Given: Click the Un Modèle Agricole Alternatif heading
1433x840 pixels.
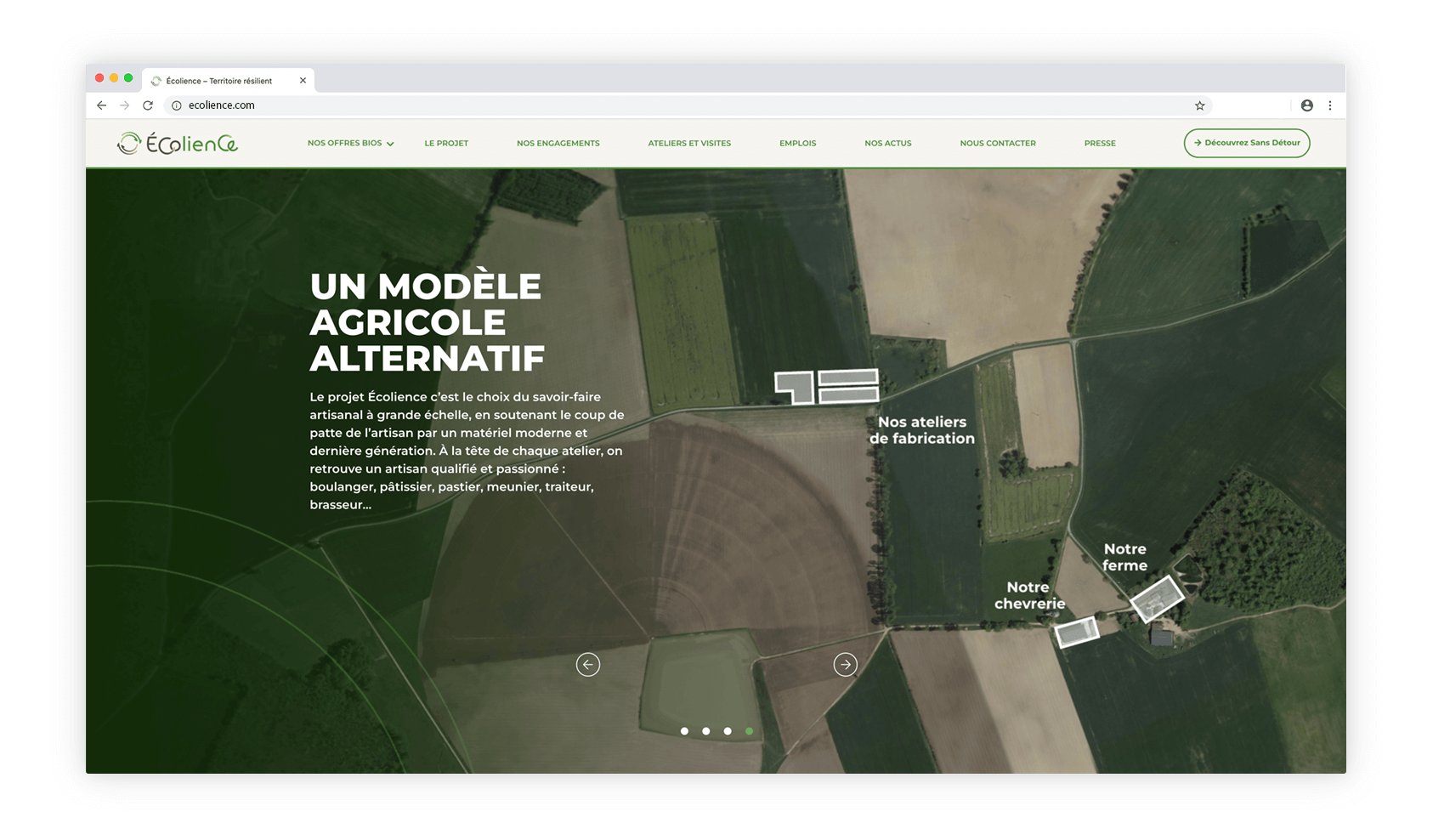Looking at the screenshot, I should click(427, 322).
